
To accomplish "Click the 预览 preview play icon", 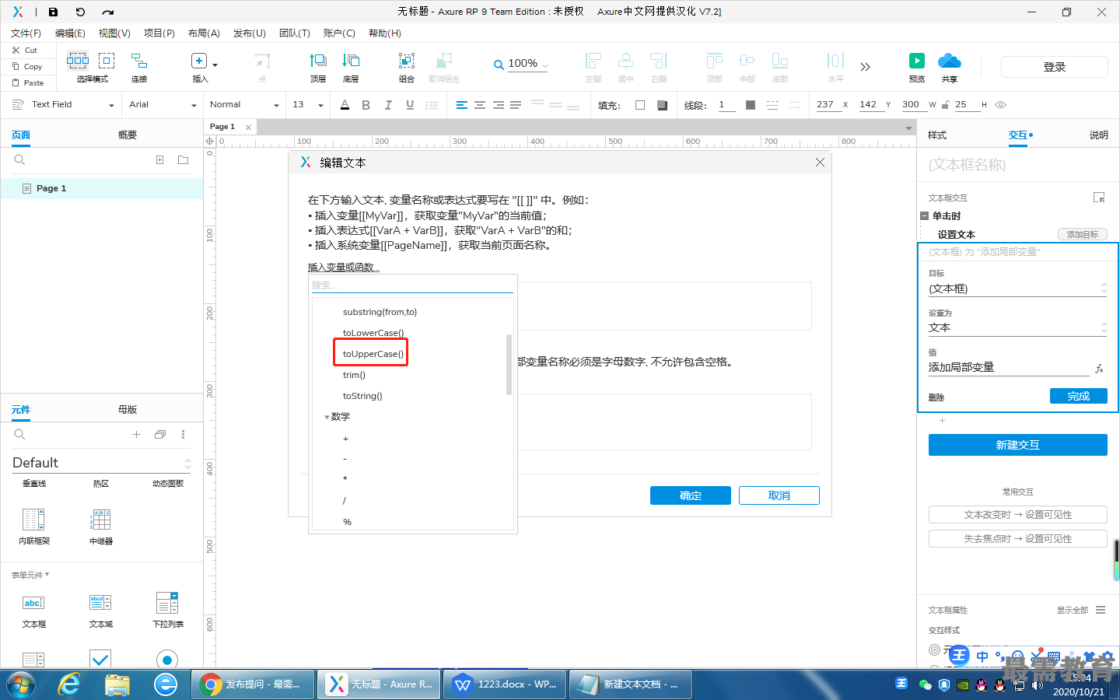I will pos(917,61).
